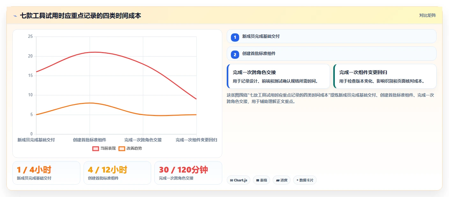Click stat card caption 完成一次跨角色交接
The width and height of the screenshot is (449, 197).
pos(176,178)
